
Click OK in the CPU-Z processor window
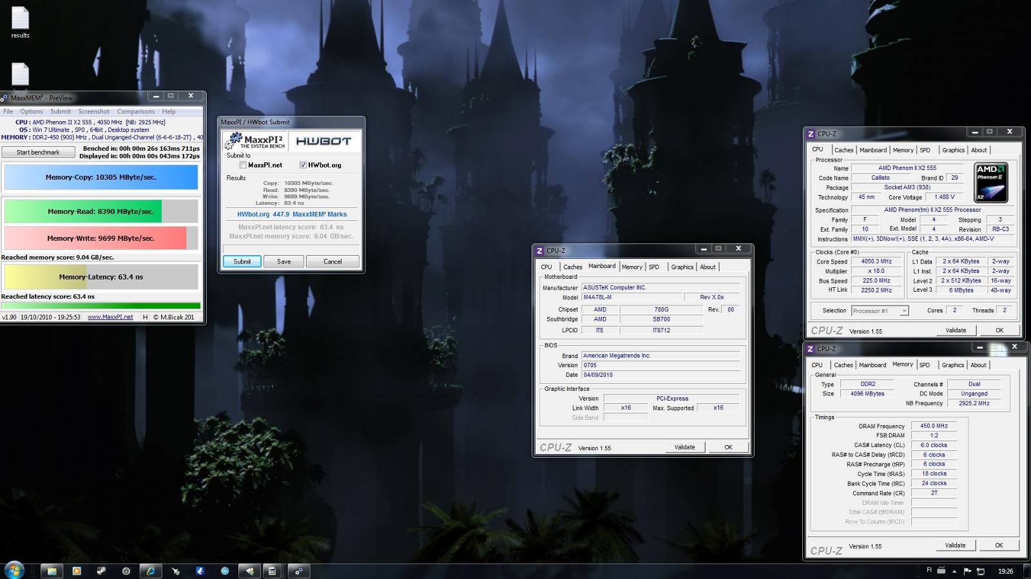(999, 330)
